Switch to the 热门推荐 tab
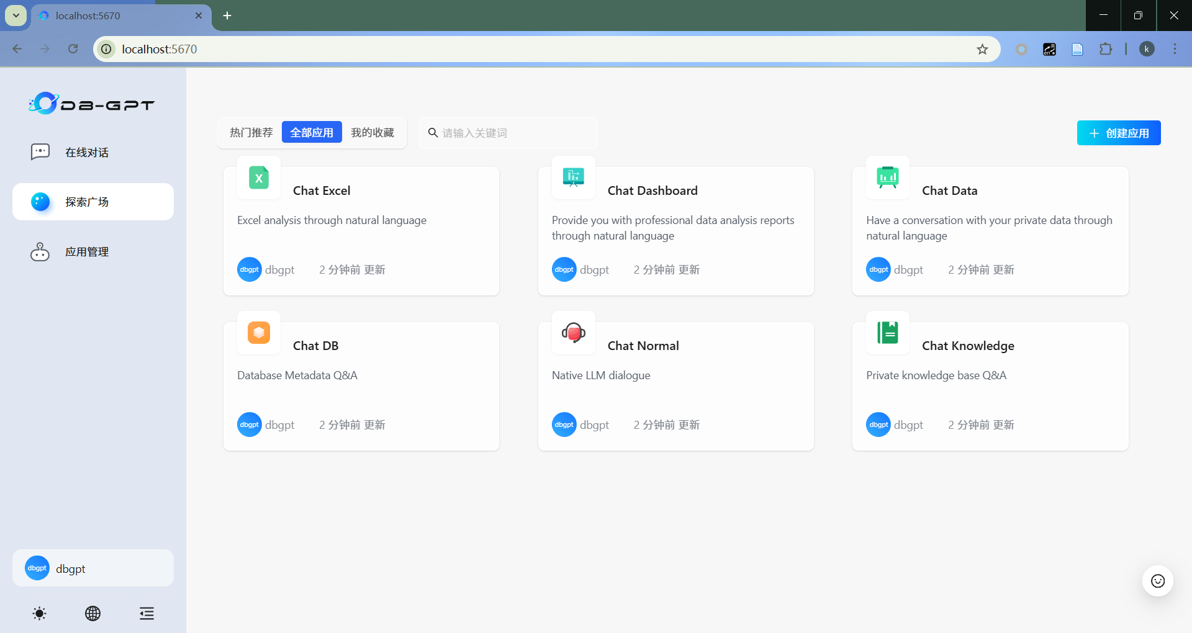The width and height of the screenshot is (1192, 633). tap(251, 132)
